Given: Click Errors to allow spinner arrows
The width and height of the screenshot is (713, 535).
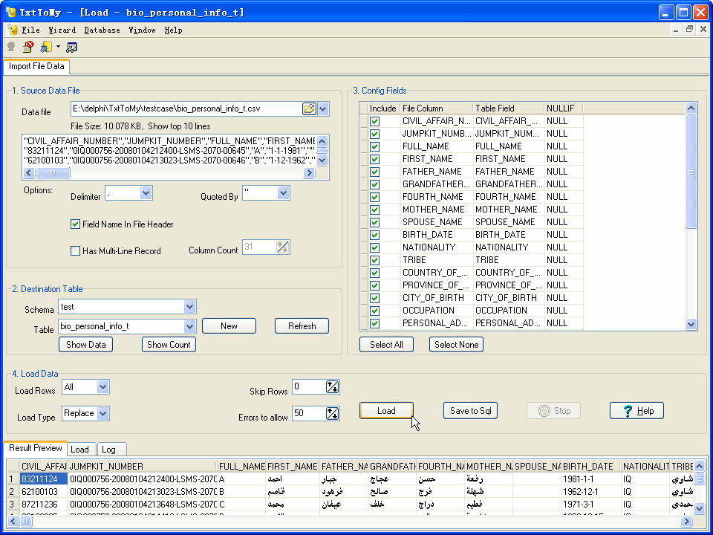Looking at the screenshot, I should (x=333, y=414).
